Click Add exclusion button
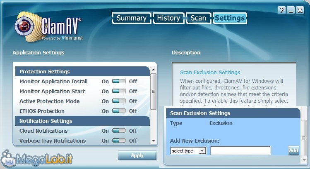The width and height of the screenshot is (310, 169). (x=293, y=151)
